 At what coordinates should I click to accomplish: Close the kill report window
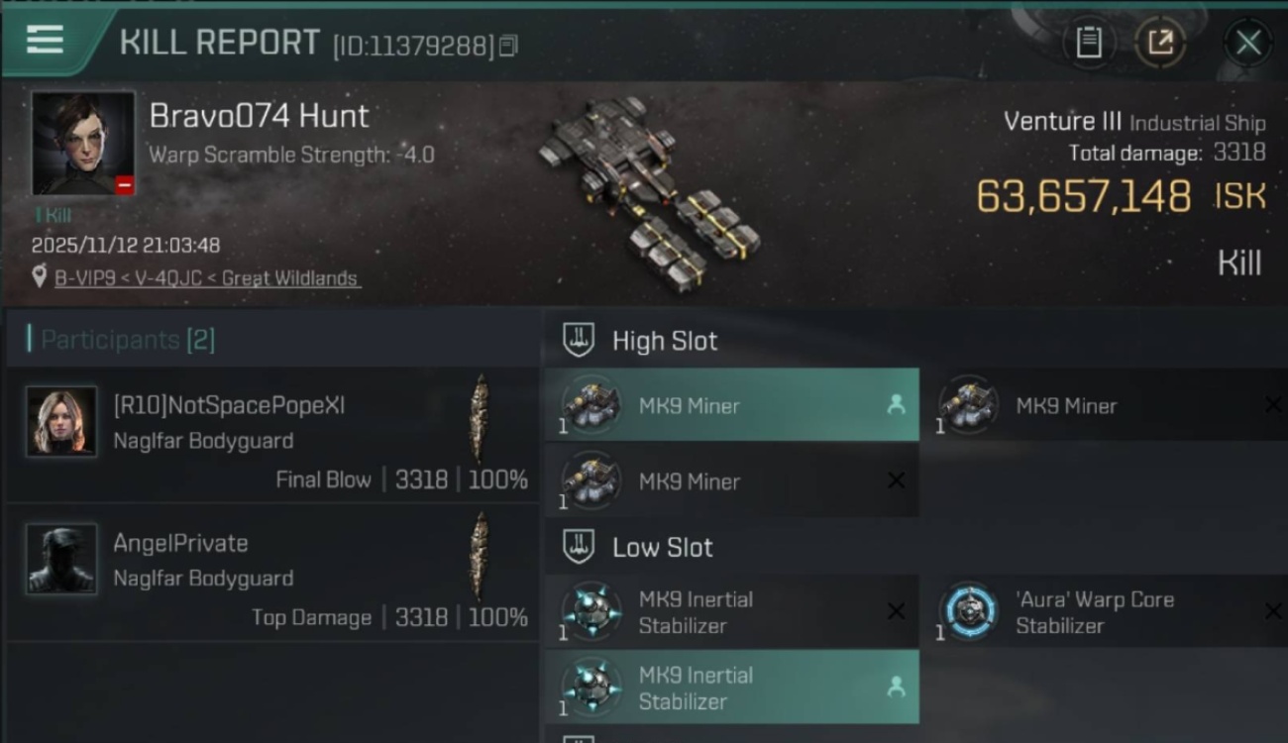click(x=1247, y=43)
